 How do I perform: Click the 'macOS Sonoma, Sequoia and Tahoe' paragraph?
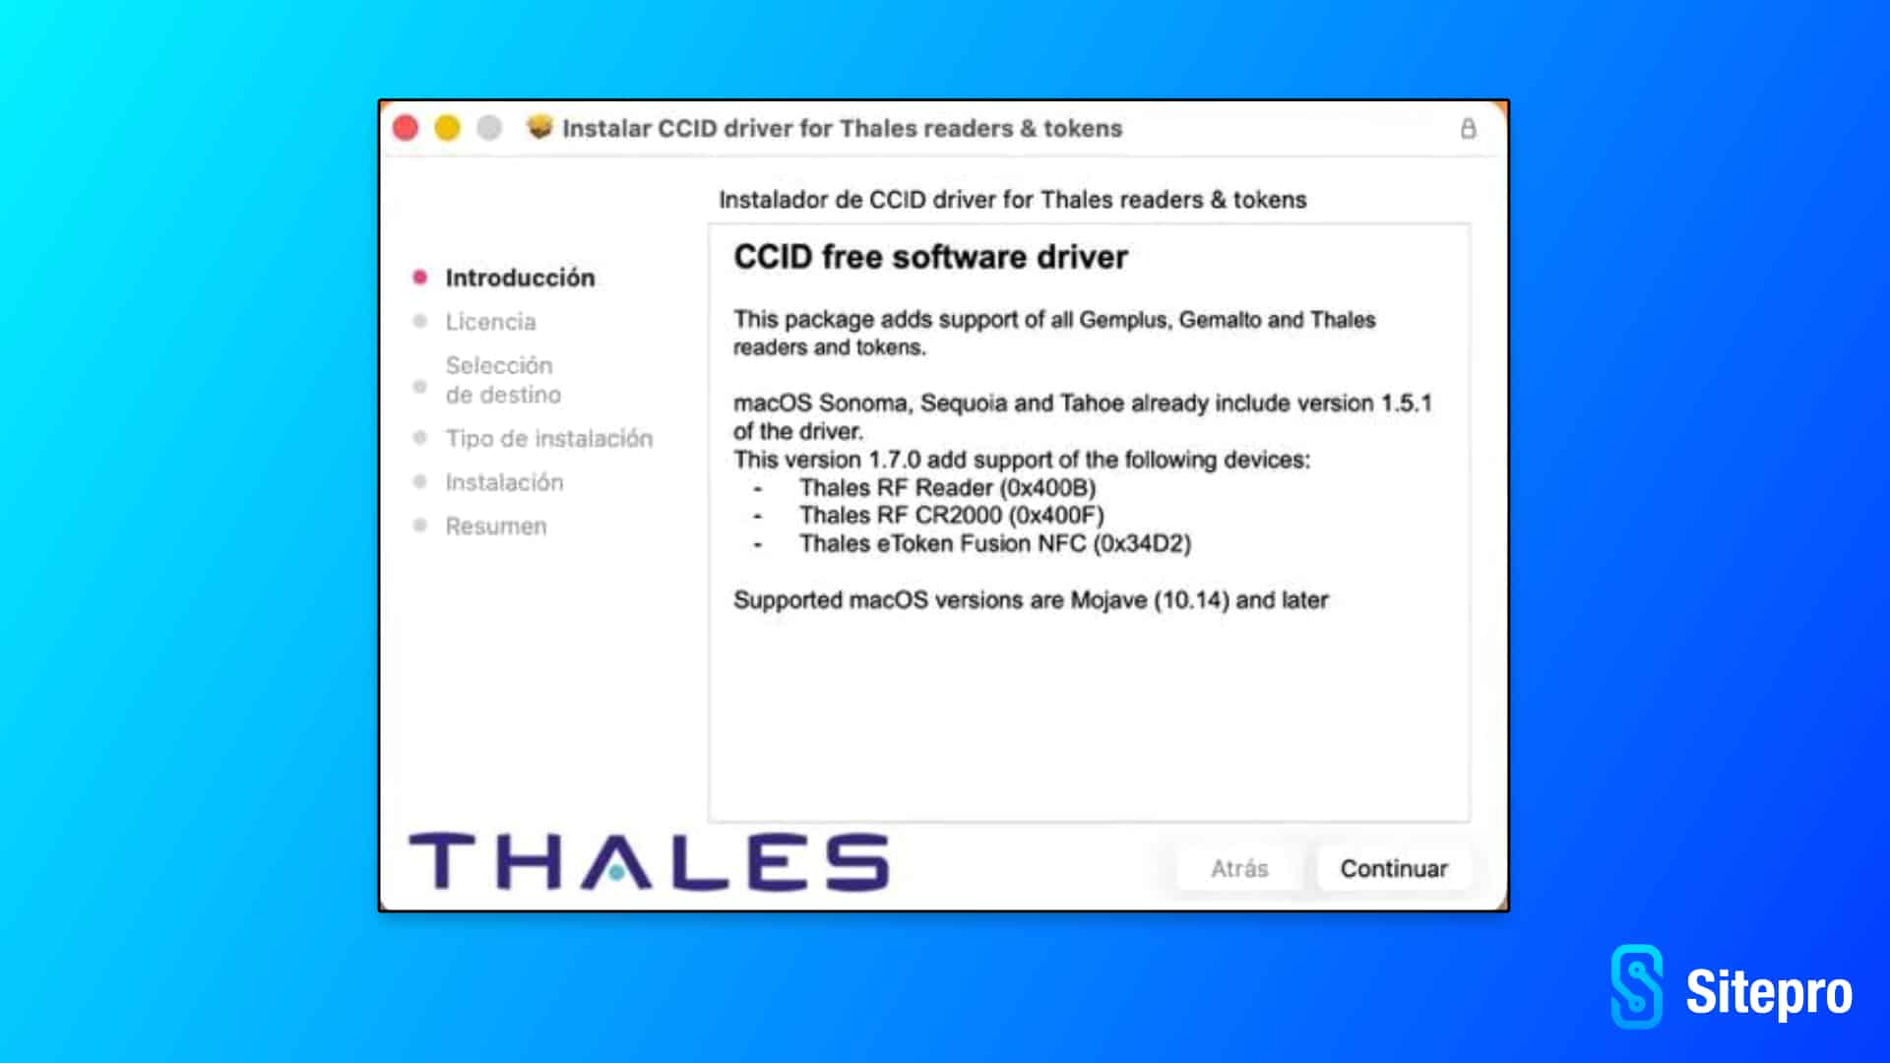1083,416
